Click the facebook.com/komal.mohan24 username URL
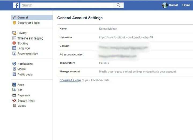 click(126, 37)
